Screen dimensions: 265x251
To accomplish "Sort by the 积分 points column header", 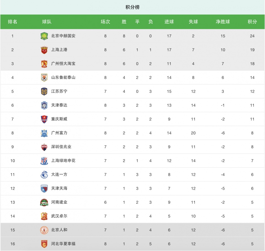I will [252, 22].
